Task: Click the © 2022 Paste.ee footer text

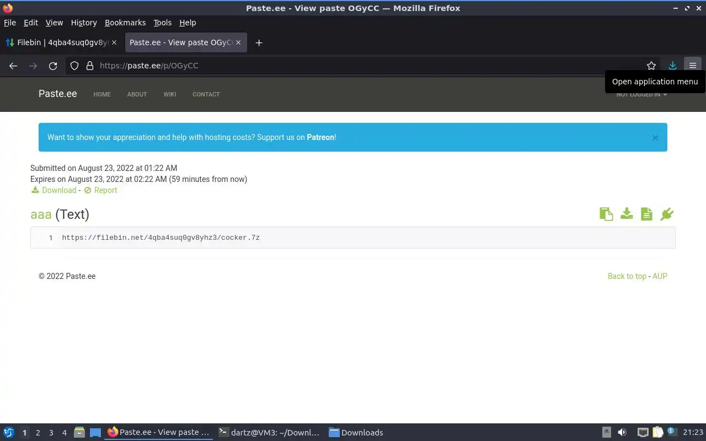Action: pos(67,276)
